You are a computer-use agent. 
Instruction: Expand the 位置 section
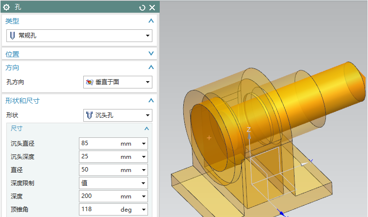click(151, 54)
